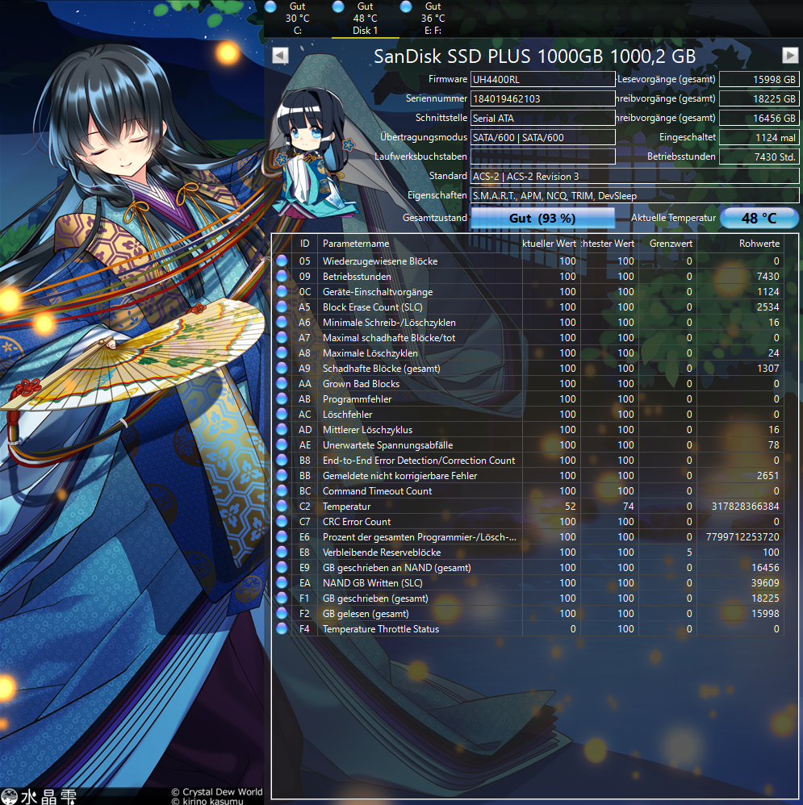Click the 48 °C current temperature button
803x805 pixels.
coord(759,218)
